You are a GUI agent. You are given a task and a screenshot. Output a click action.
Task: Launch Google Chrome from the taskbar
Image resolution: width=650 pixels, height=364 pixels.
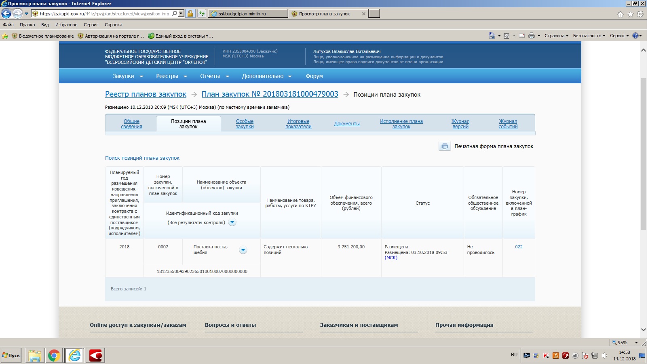click(x=54, y=356)
